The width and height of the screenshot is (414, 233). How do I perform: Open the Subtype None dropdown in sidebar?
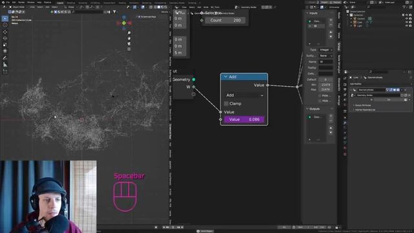pos(326,56)
